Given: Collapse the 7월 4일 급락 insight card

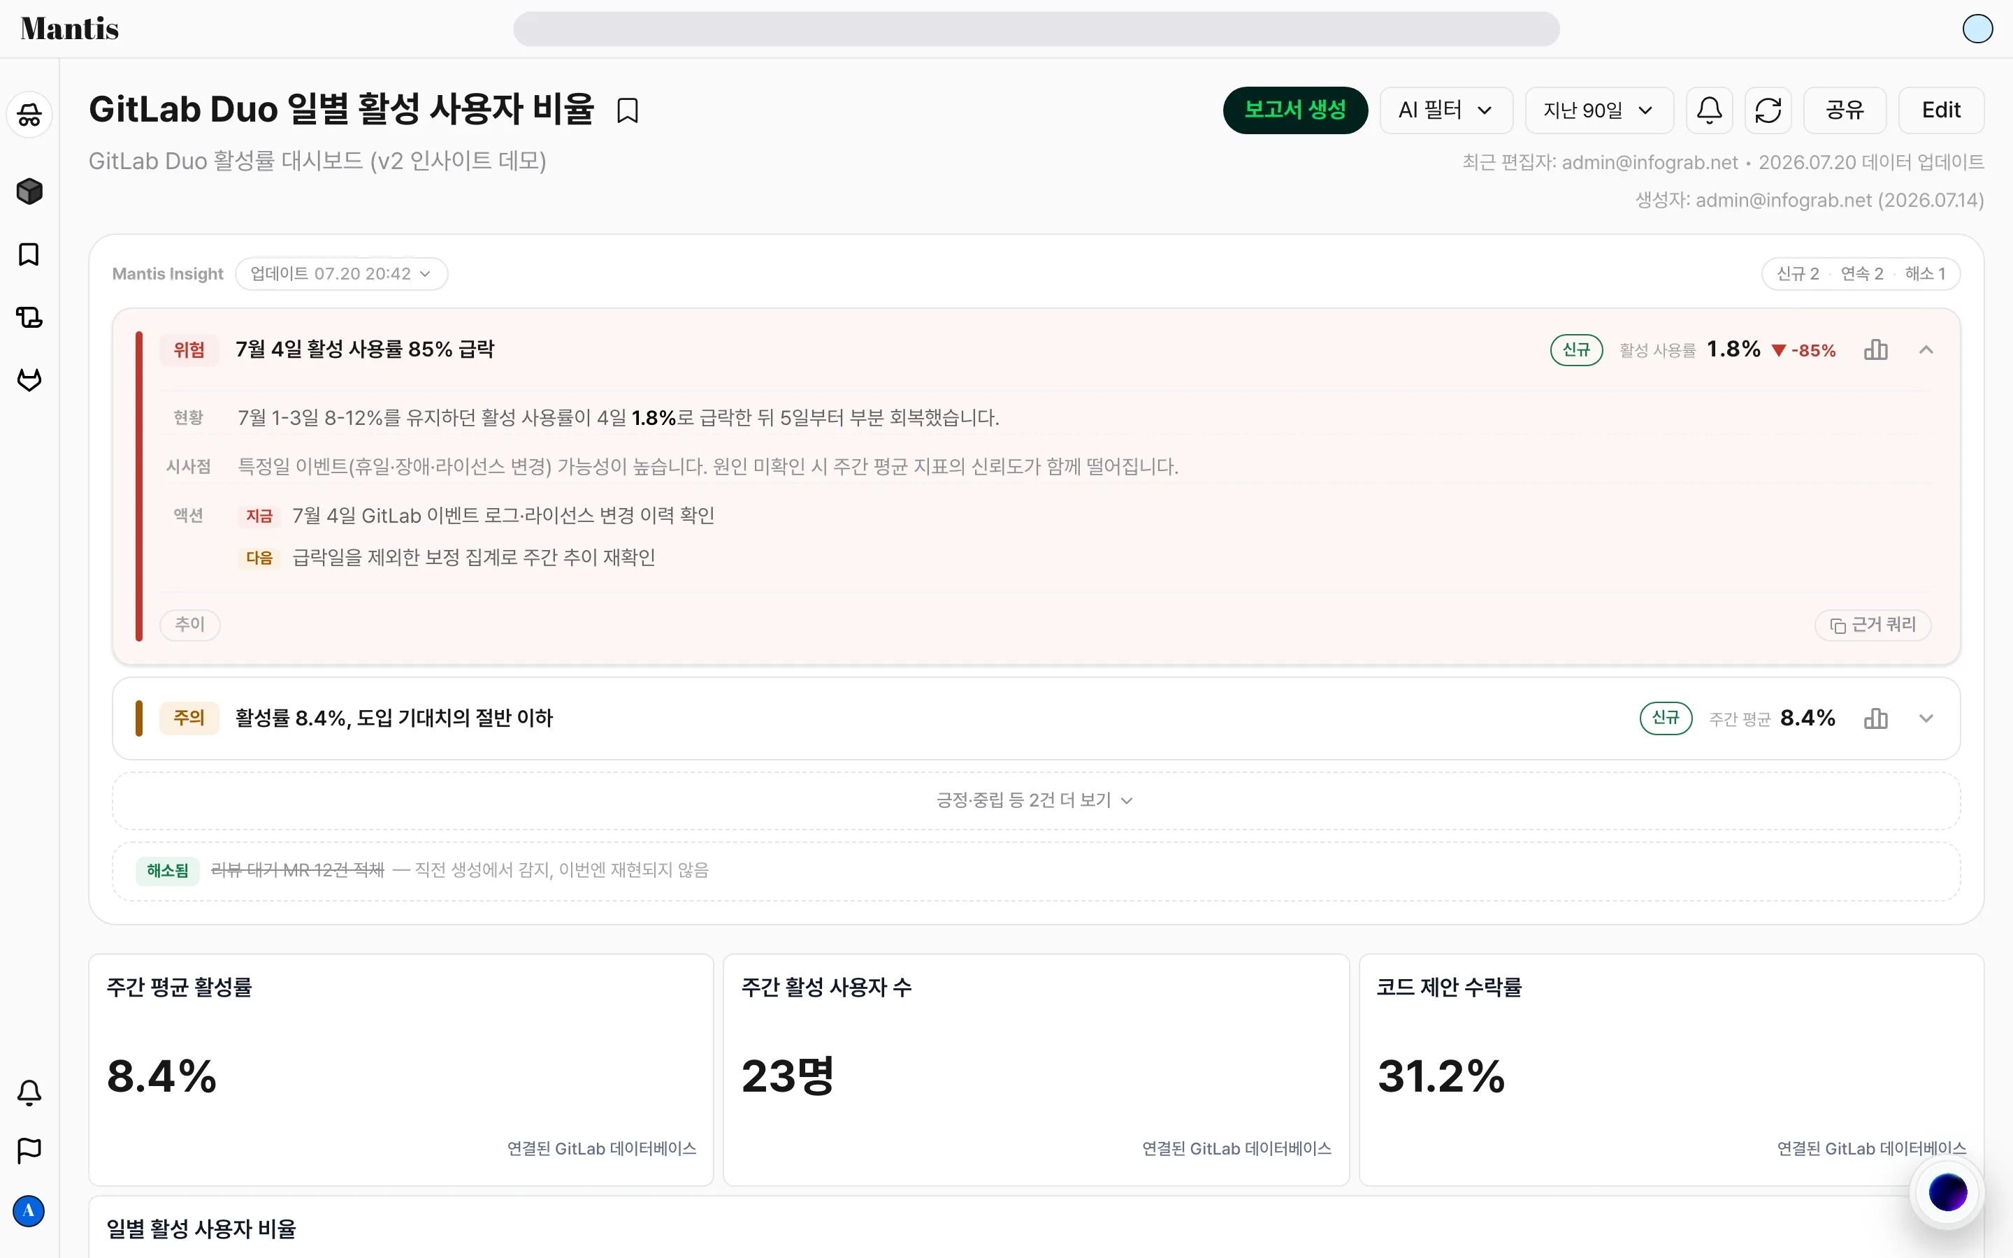Looking at the screenshot, I should [x=1926, y=349].
